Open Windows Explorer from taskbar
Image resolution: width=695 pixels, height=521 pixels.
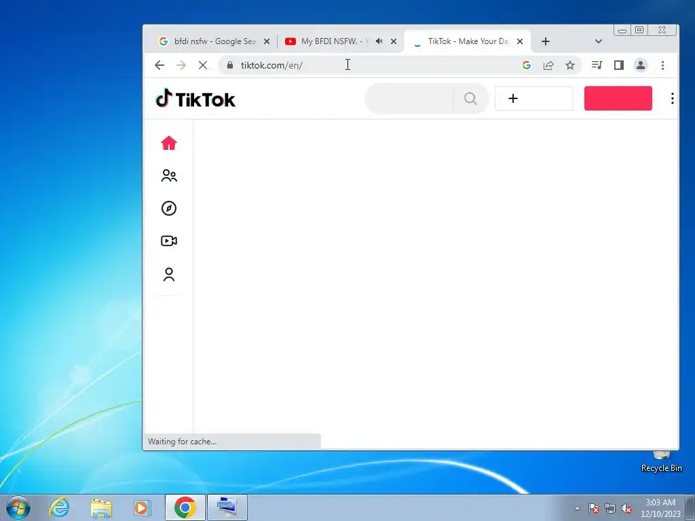click(x=101, y=507)
